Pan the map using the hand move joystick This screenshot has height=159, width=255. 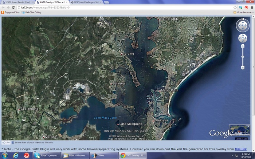[243, 38]
